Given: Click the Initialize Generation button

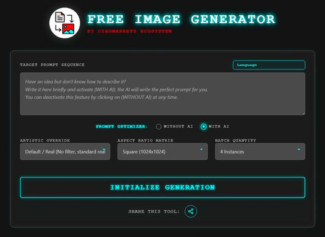Looking at the screenshot, I should [x=163, y=188].
